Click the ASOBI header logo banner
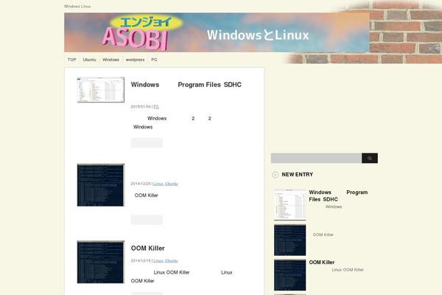Screen dimensions: 442x295 click(x=217, y=32)
